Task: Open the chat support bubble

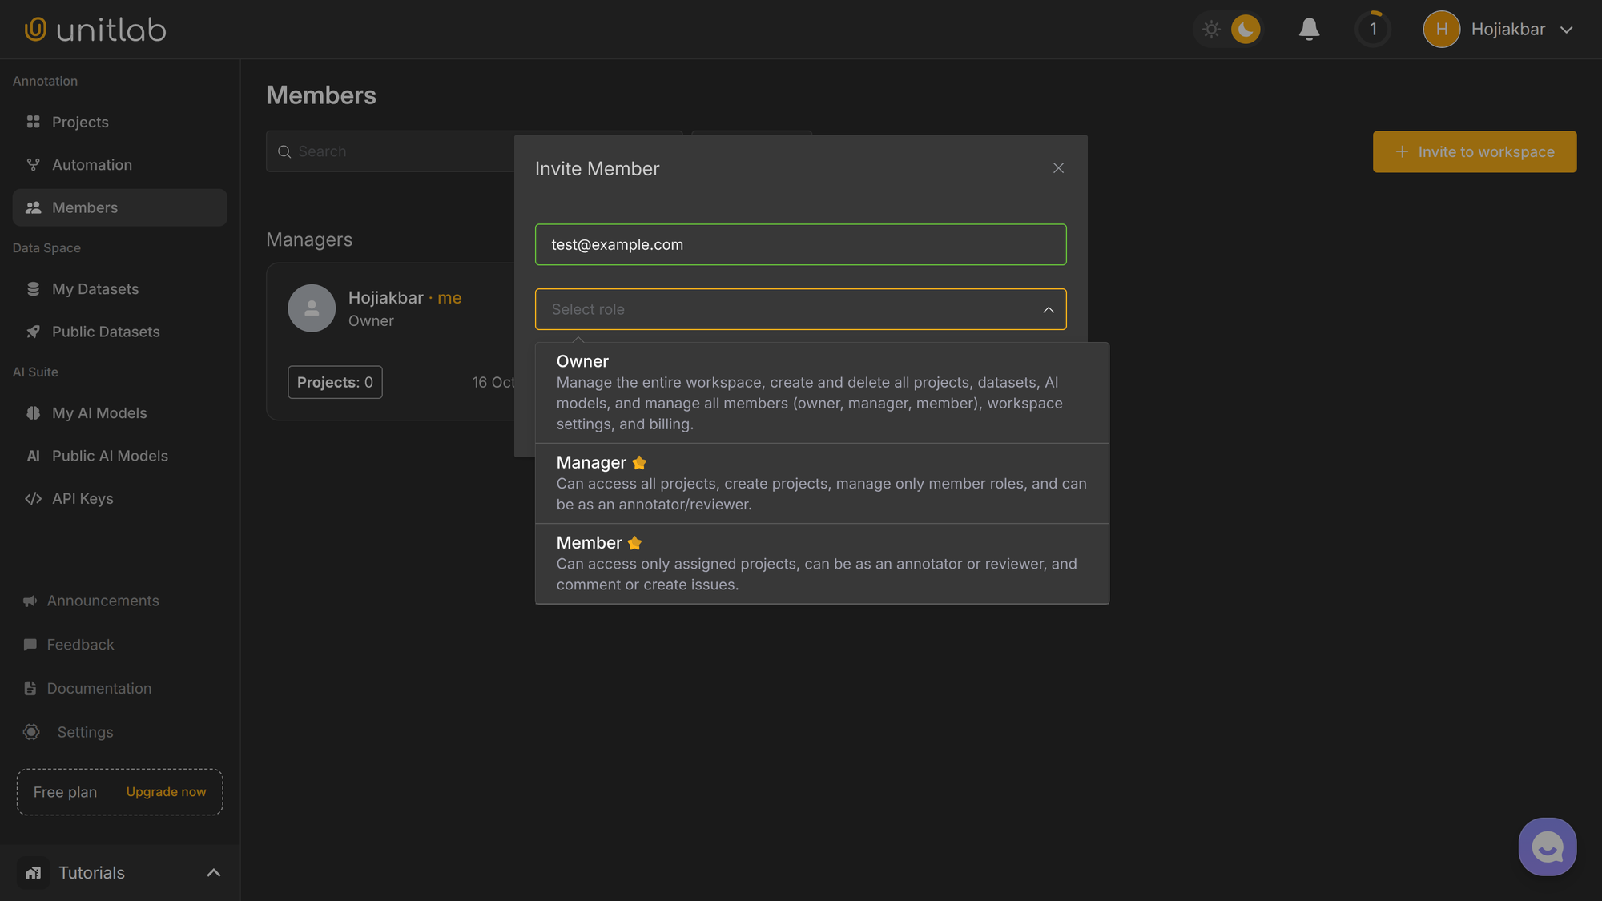Action: coord(1547,847)
